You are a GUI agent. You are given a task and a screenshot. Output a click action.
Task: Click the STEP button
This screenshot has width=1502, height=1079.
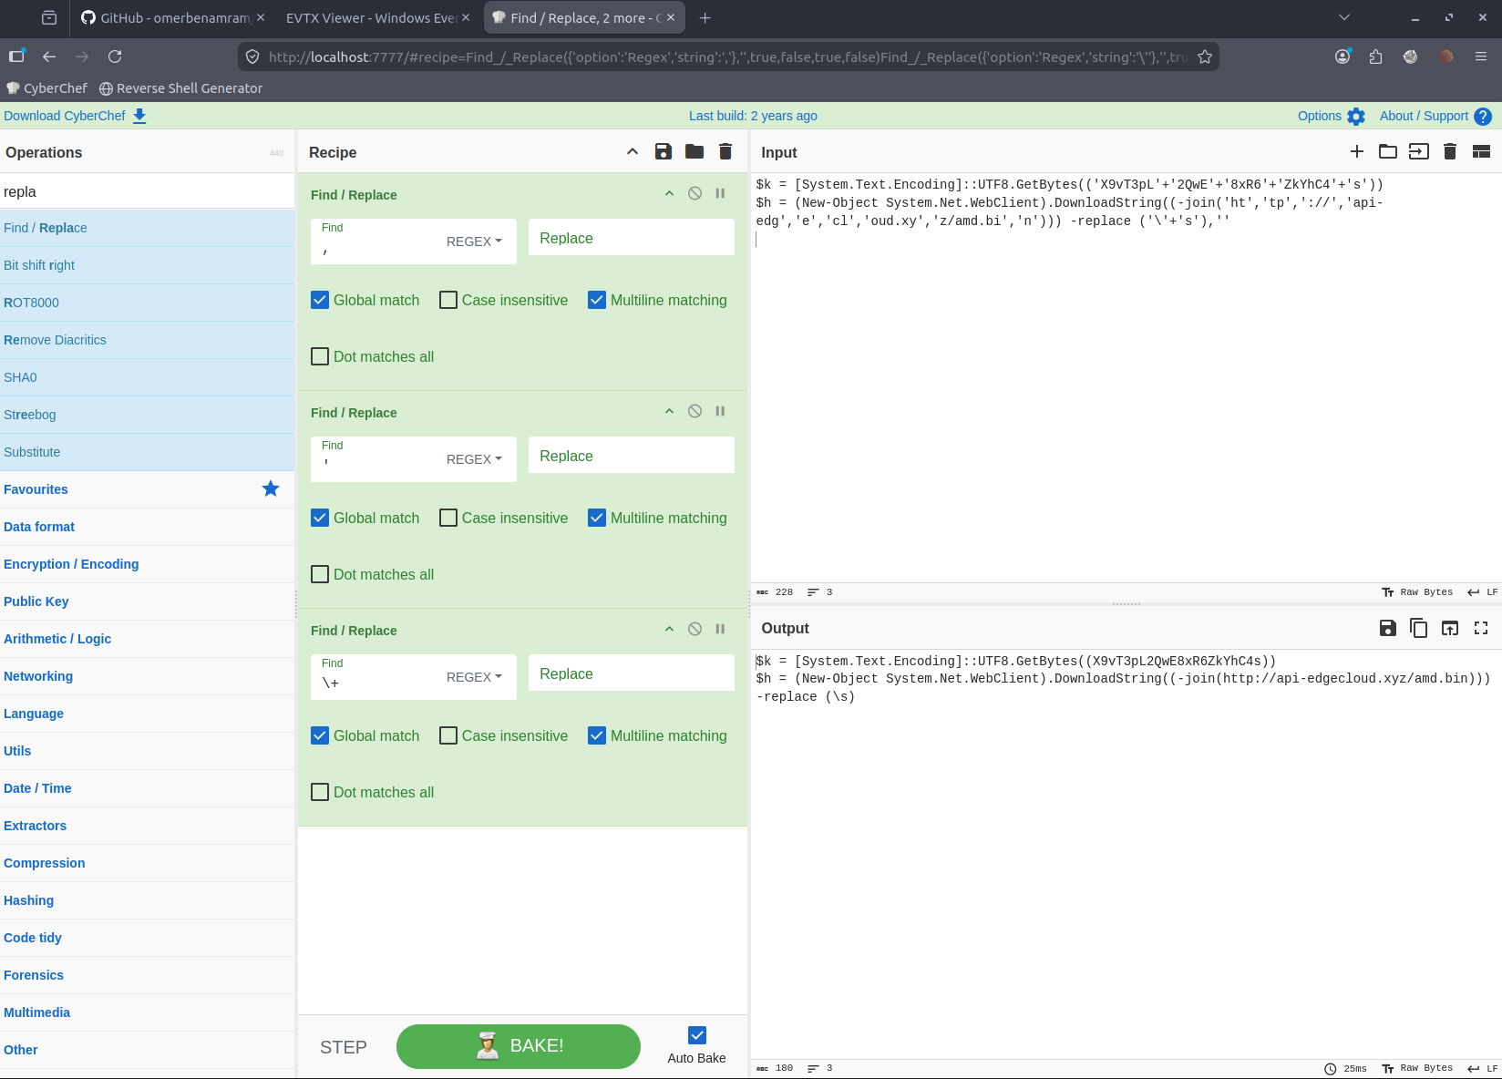pos(344,1047)
